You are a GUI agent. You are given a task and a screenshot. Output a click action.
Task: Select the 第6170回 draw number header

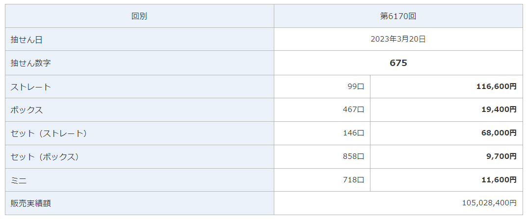[x=398, y=16]
